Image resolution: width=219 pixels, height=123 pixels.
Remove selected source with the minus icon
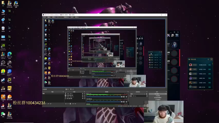tap(68, 104)
